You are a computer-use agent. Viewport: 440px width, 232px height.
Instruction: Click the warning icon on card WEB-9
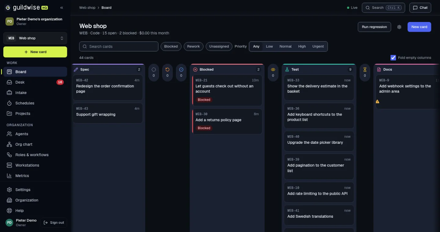[377, 101]
